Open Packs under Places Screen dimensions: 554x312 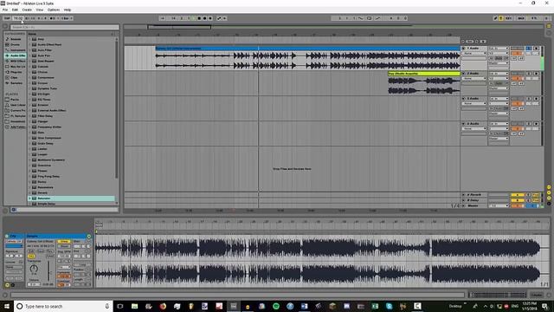pos(16,100)
